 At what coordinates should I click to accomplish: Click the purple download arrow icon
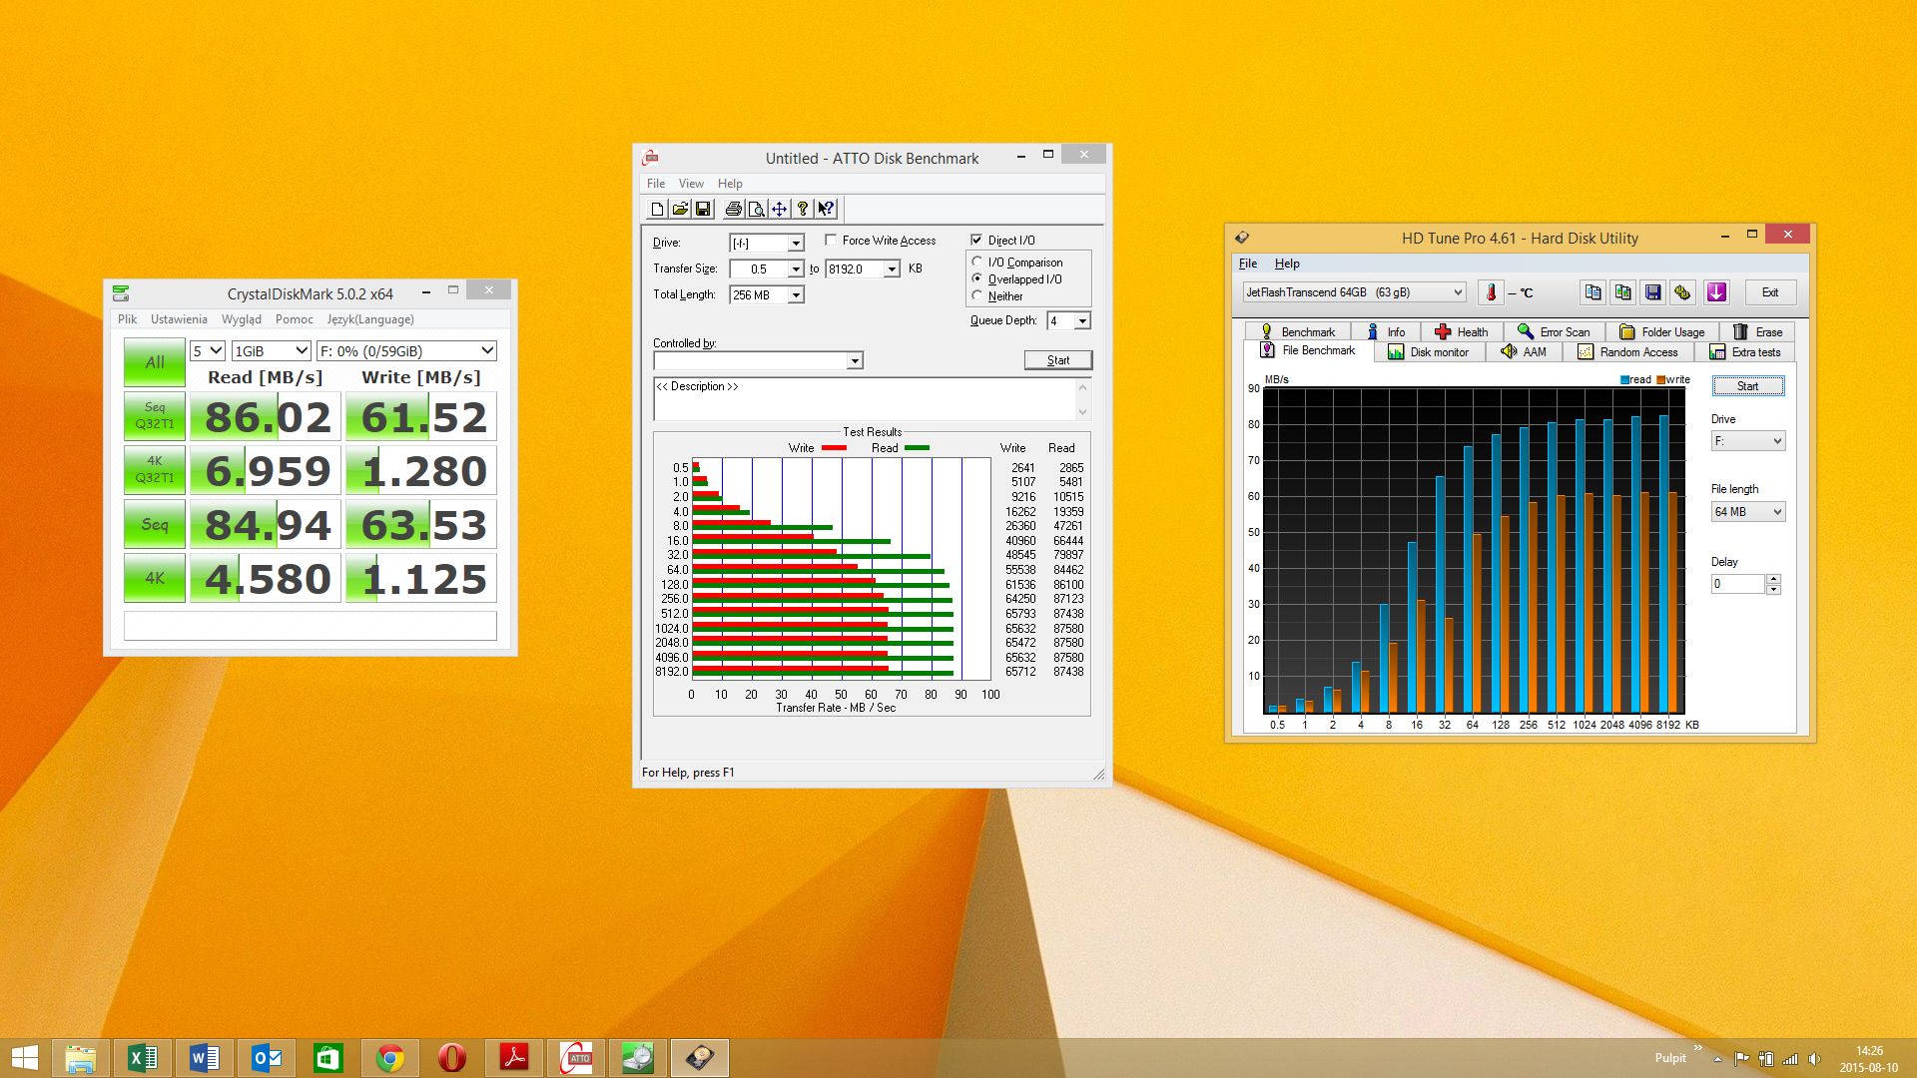[x=1716, y=292]
